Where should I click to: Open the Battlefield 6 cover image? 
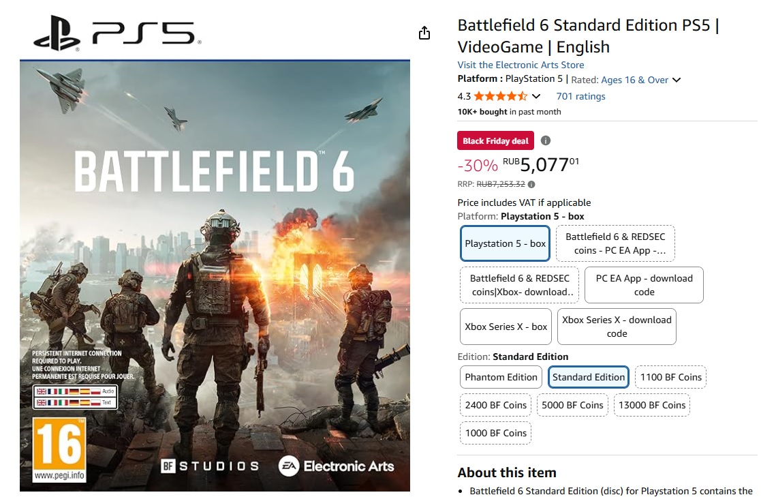215,273
